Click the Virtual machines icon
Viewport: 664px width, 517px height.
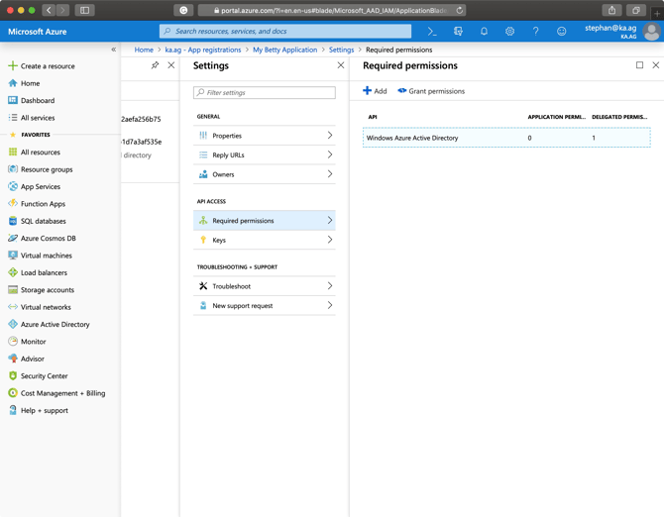13,256
